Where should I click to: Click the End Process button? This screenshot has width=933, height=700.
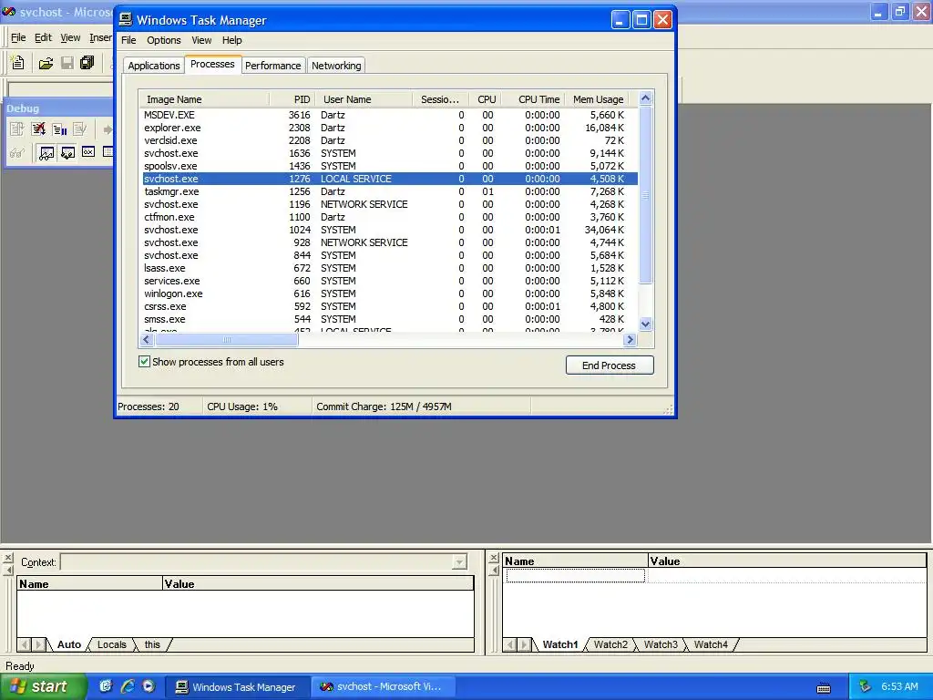610,365
